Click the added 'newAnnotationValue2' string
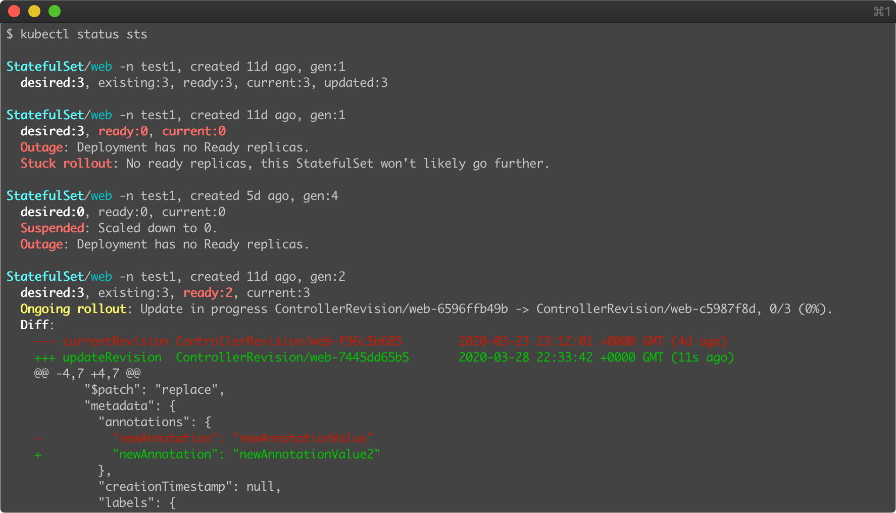The height and width of the screenshot is (513, 896). point(307,454)
